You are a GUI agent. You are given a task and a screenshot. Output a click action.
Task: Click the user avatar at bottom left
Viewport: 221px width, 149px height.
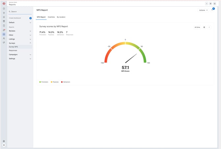tap(4, 145)
